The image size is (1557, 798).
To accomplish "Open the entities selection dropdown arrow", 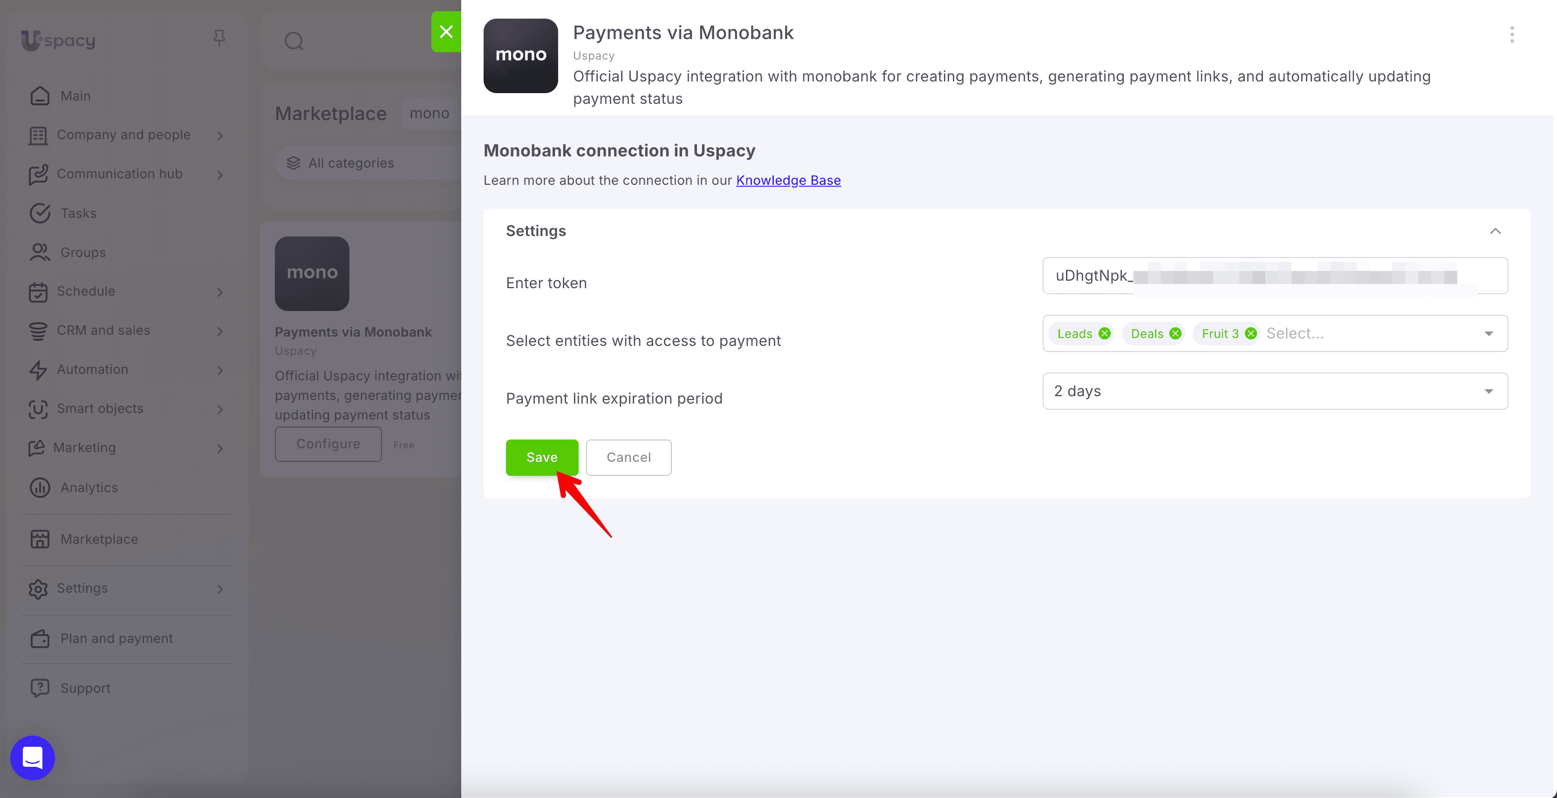I will [x=1488, y=334].
